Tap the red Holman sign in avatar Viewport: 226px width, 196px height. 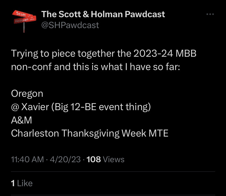click(25, 20)
